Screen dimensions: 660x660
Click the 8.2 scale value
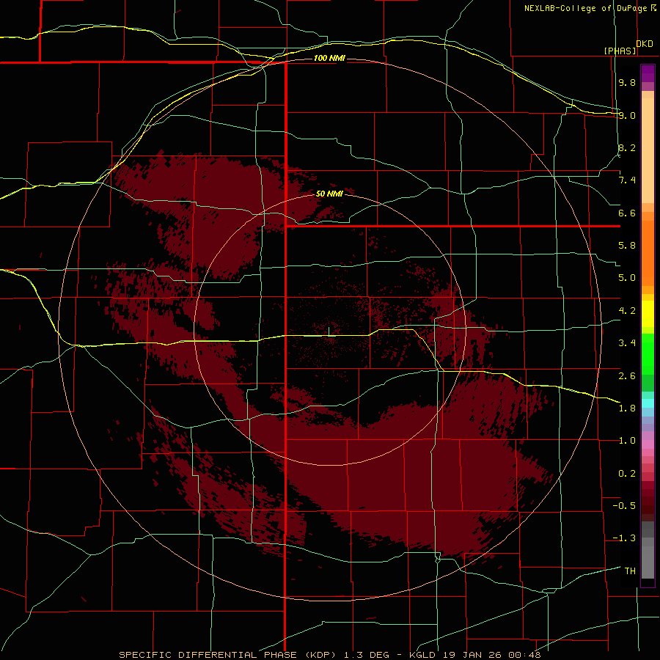627,147
